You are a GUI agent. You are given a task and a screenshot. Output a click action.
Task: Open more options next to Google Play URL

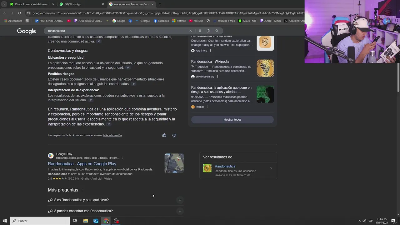click(x=122, y=158)
